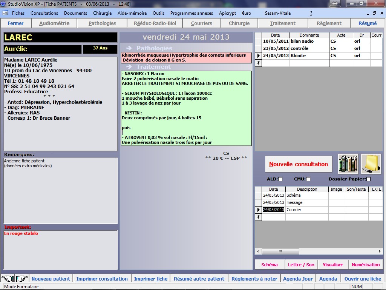Open the Sesam-Vitale menu
The height and width of the screenshot is (290, 386).
(278, 13)
